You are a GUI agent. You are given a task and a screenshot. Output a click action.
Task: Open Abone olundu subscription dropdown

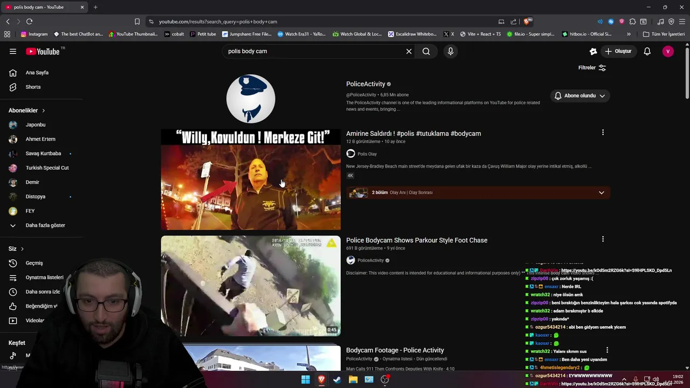(x=579, y=95)
